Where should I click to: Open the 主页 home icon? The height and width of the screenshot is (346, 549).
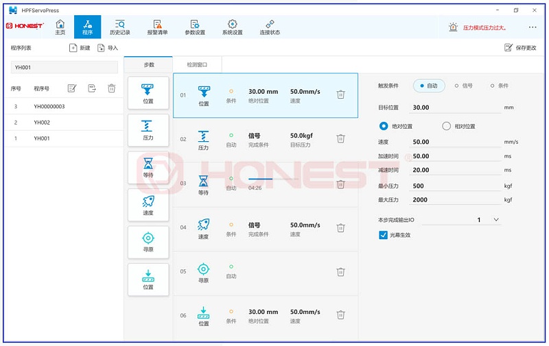point(60,27)
